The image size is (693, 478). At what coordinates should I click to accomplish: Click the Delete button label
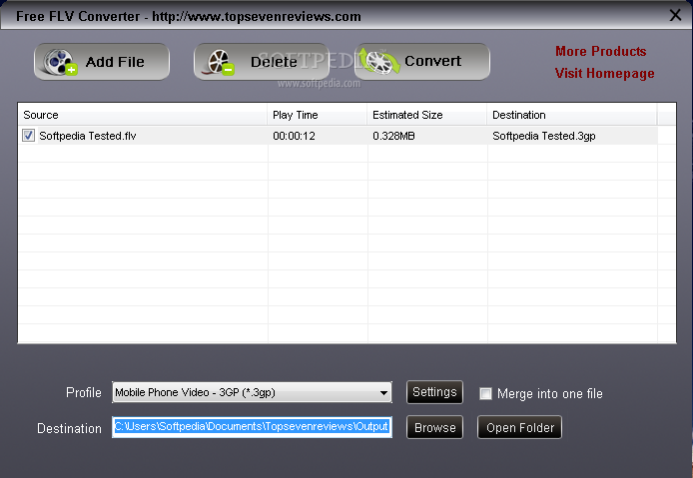(x=274, y=62)
